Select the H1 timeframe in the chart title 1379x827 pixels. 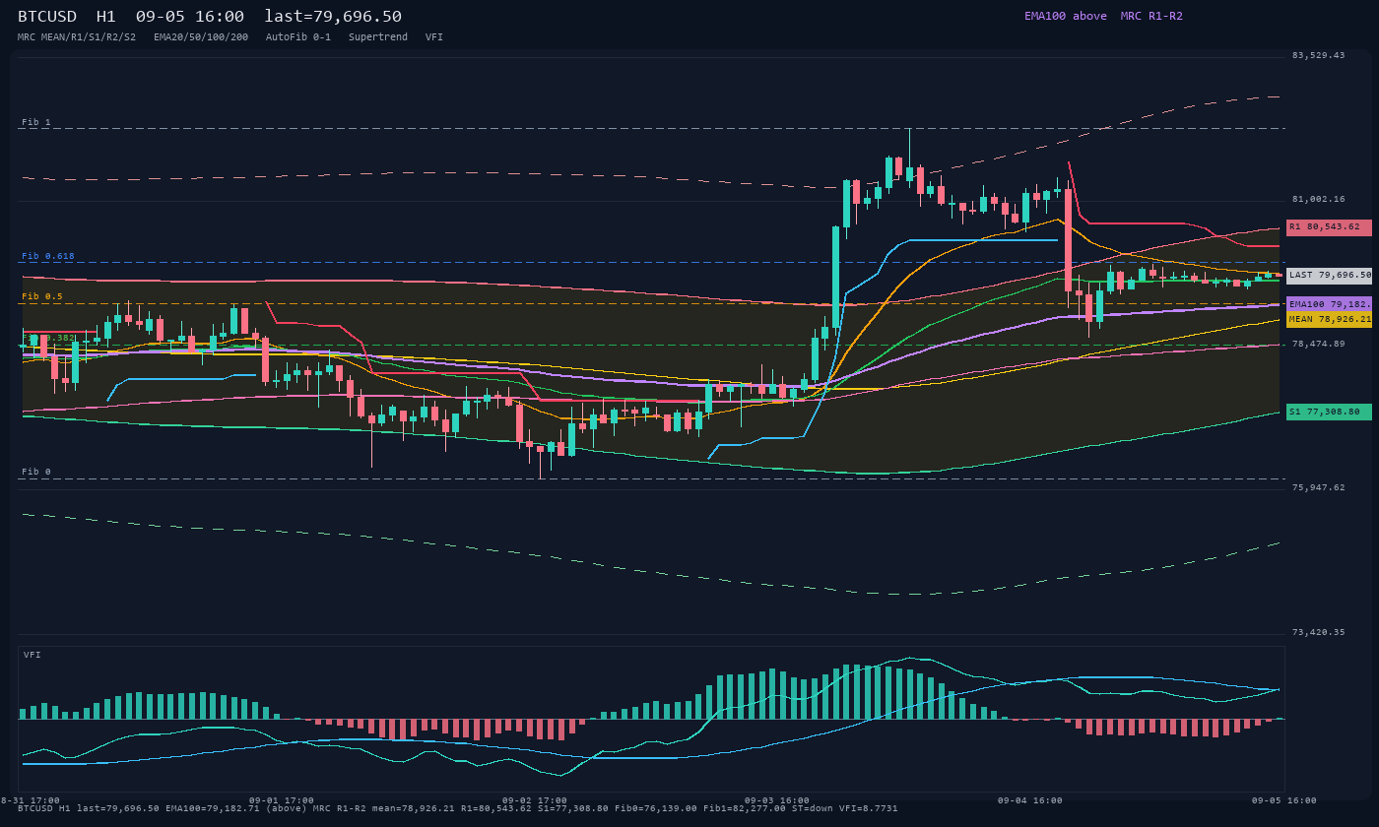106,16
